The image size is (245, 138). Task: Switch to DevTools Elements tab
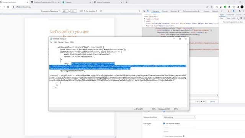156,11
